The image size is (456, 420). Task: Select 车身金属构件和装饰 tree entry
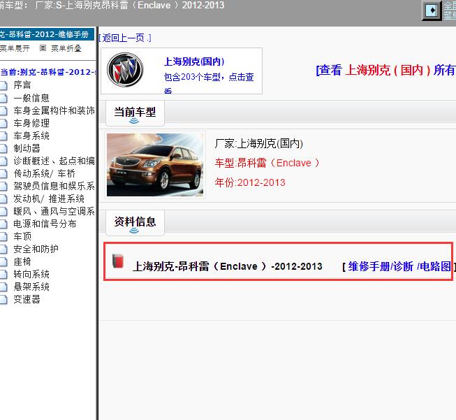(54, 110)
